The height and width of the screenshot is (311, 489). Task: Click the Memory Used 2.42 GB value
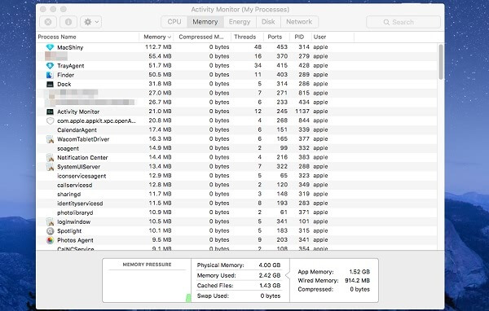(270, 275)
